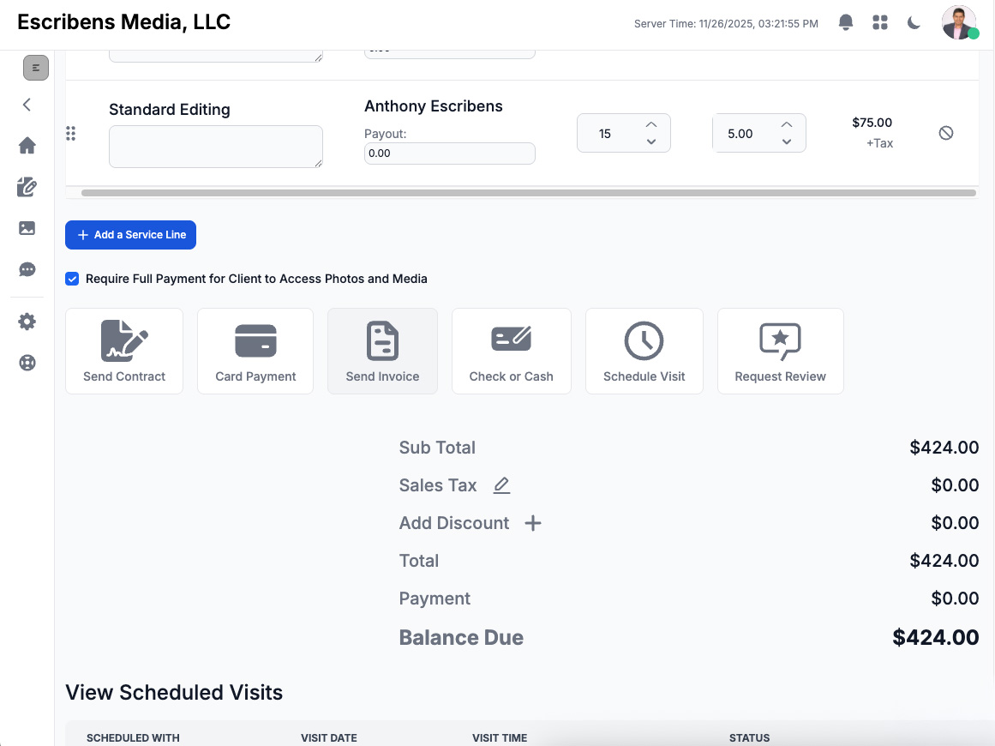
Task: Toggle Require Full Payment for Photos checkbox
Action: (x=72, y=279)
